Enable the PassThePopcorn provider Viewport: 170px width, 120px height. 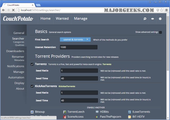[x=110, y=117]
